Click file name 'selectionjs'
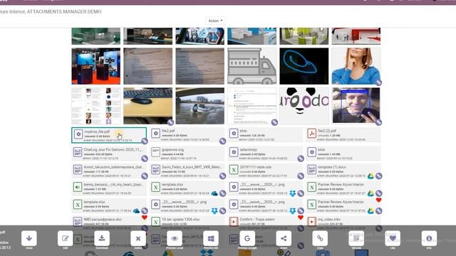456x256 pixels. (248, 150)
